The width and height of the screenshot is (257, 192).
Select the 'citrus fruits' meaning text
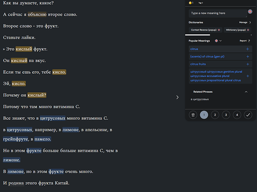click(198, 64)
